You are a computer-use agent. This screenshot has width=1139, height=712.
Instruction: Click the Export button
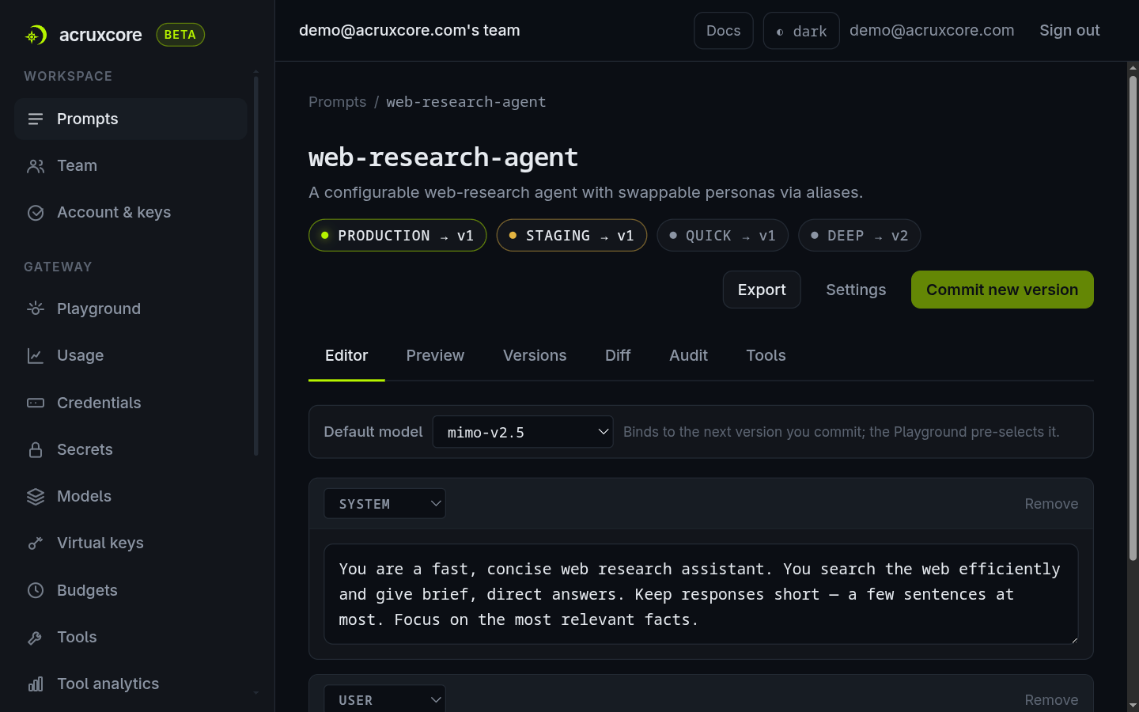pos(762,290)
